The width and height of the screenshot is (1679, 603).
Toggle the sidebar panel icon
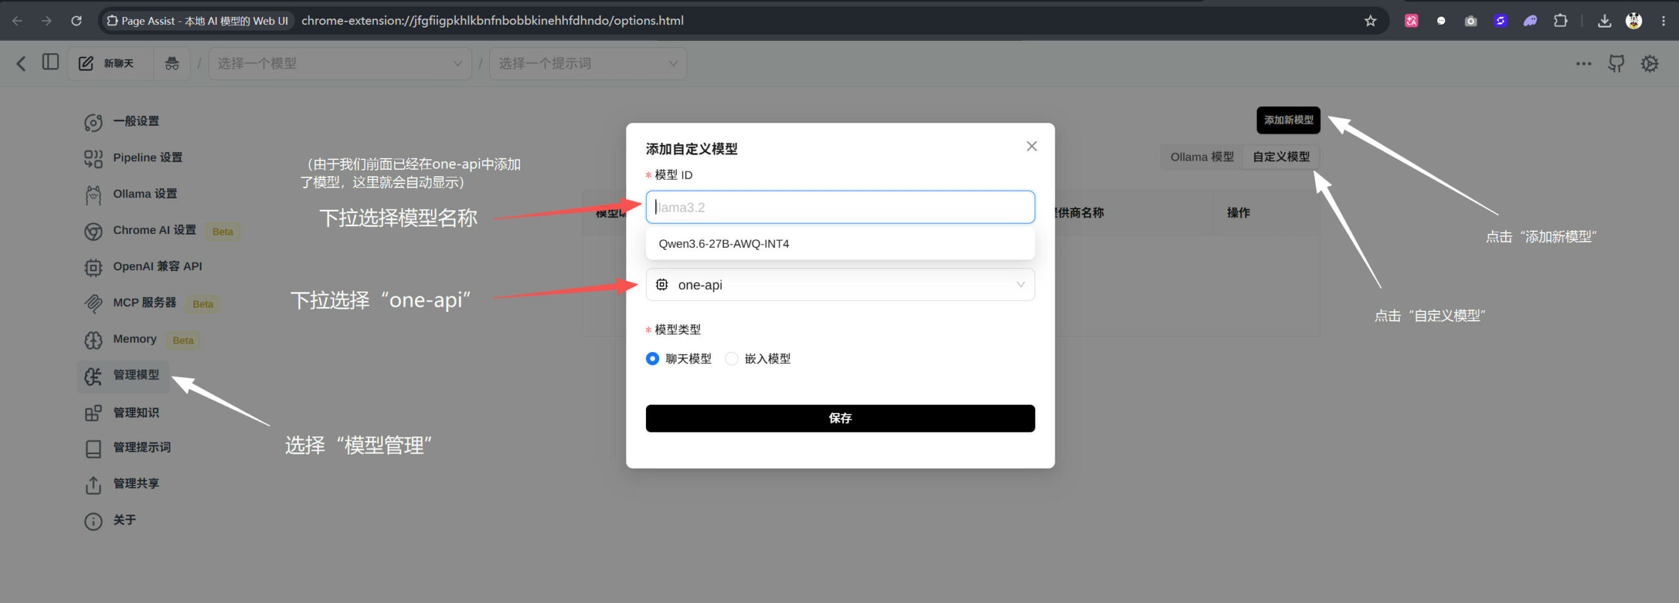[x=51, y=62]
